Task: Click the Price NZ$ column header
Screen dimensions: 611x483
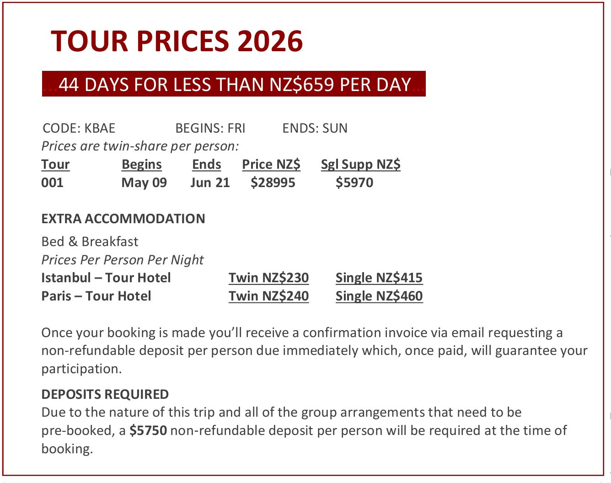Action: tap(271, 164)
